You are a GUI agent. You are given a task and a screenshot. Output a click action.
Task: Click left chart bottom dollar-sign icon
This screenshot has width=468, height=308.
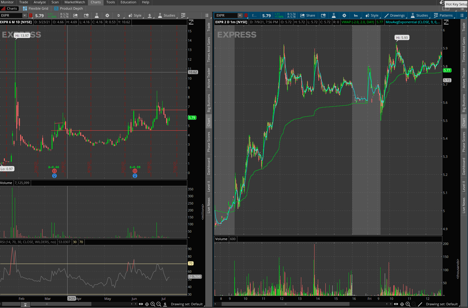[165, 304]
